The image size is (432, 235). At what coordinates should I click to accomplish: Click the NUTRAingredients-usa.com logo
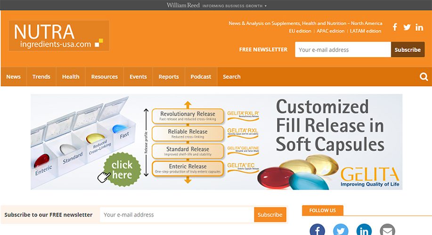tap(59, 35)
